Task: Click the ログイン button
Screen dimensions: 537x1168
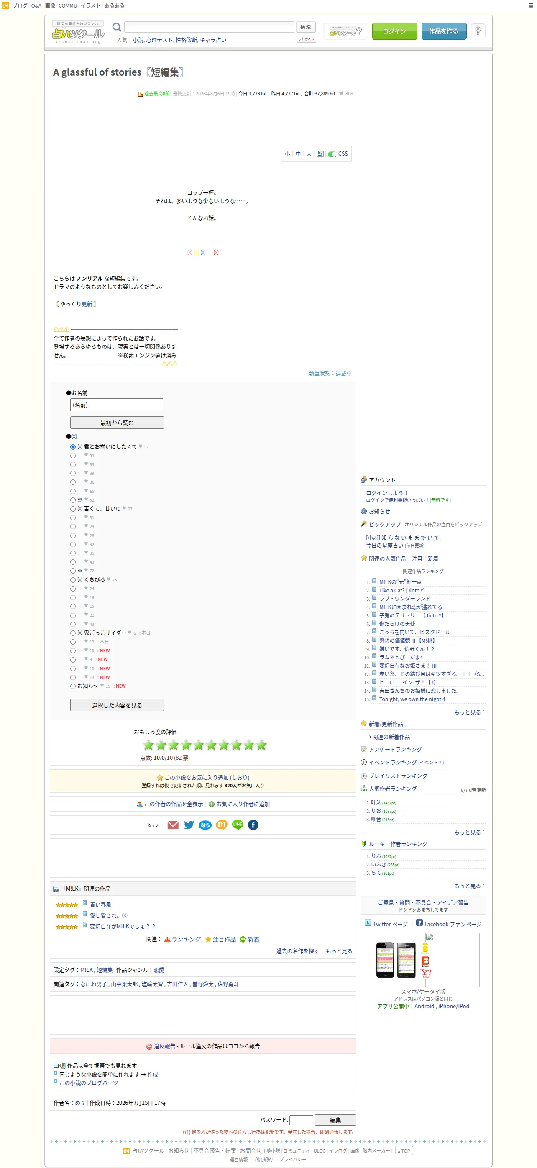Action: coord(394,31)
